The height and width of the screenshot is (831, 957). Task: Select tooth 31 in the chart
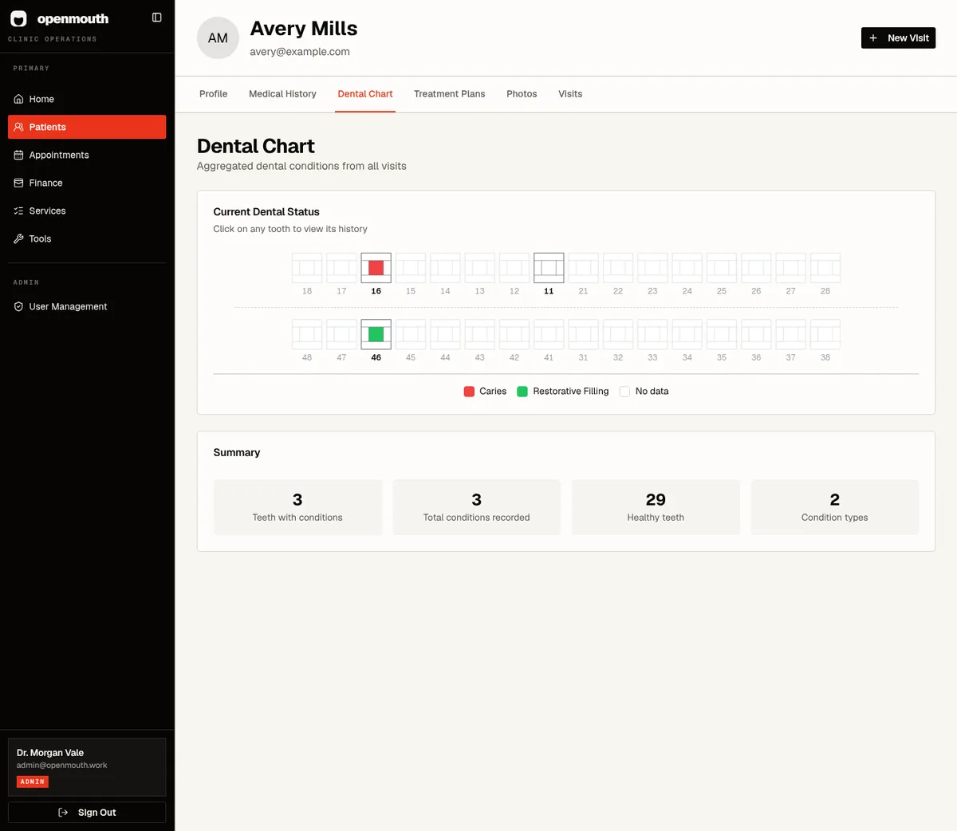(583, 334)
